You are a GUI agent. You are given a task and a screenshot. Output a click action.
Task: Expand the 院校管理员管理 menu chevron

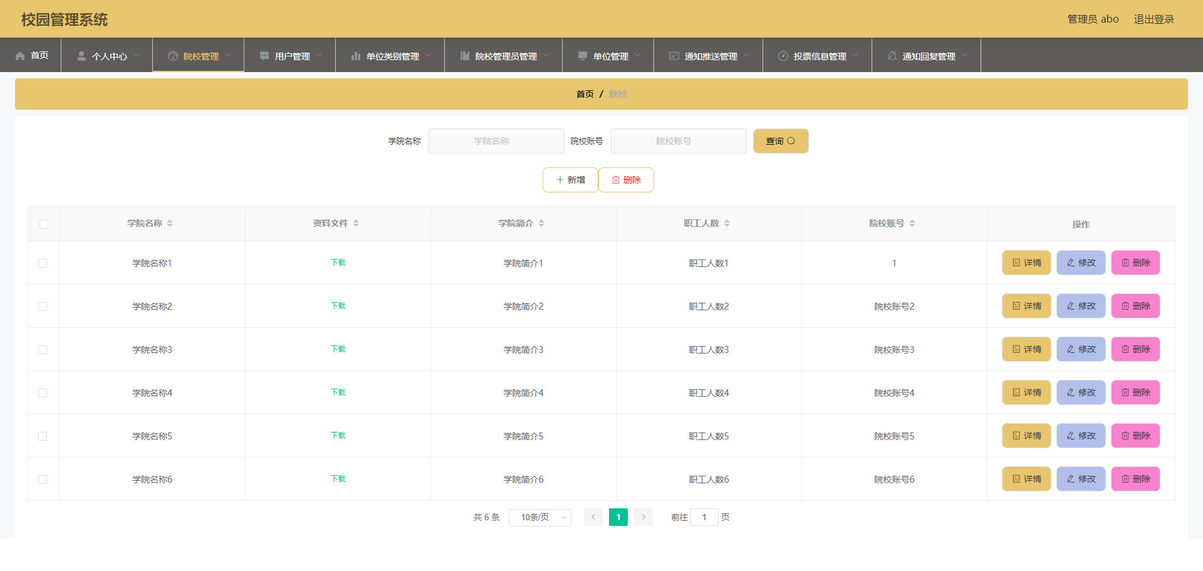point(546,55)
